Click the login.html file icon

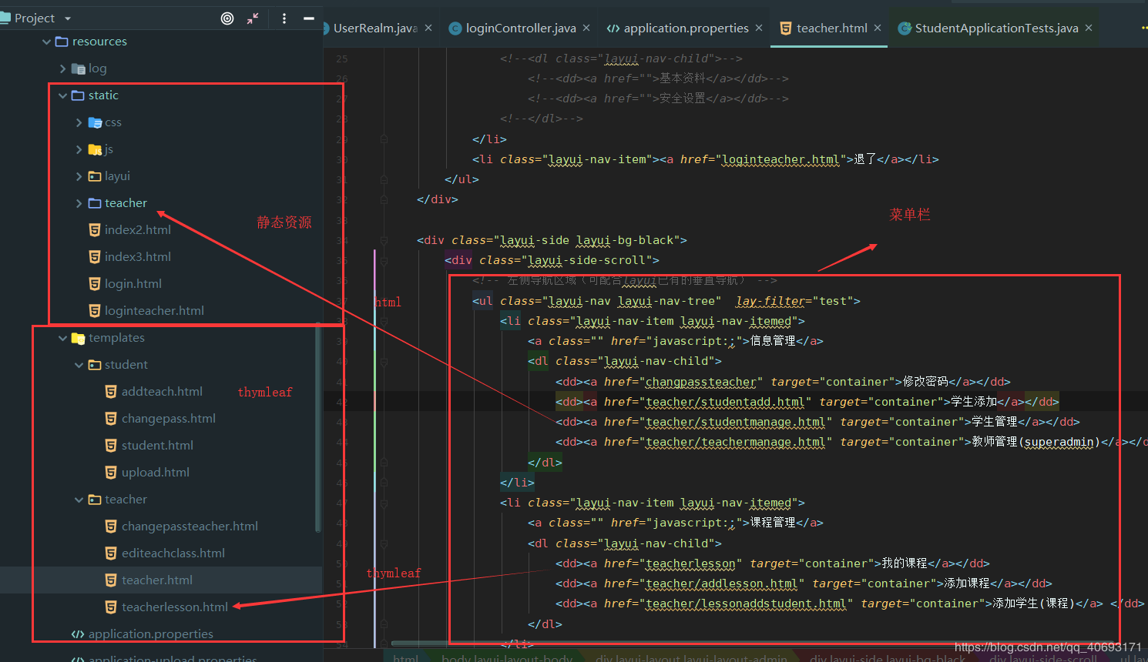click(95, 284)
